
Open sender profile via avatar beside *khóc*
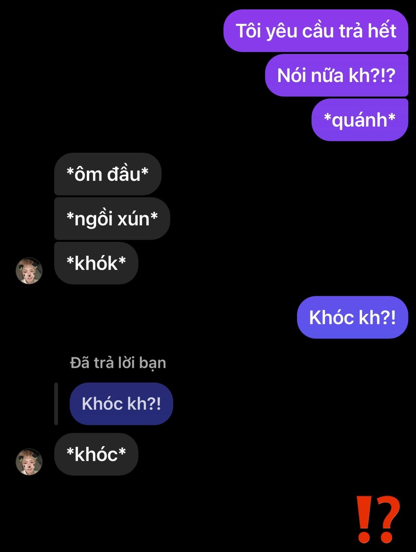coord(29,462)
